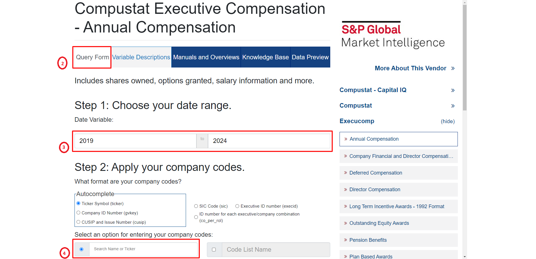Click the chevron icon beside Deferred Compensation
Viewport: 536px width, 259px height.
click(345, 173)
